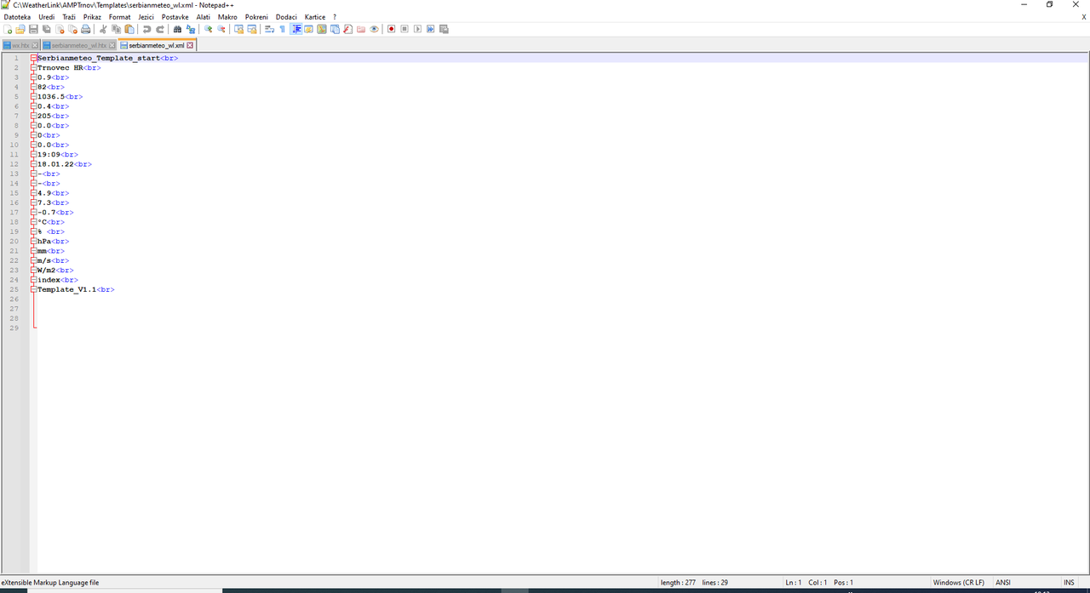The height and width of the screenshot is (593, 1090).
Task: Toggle the indent guide toolbar button
Action: 296,29
